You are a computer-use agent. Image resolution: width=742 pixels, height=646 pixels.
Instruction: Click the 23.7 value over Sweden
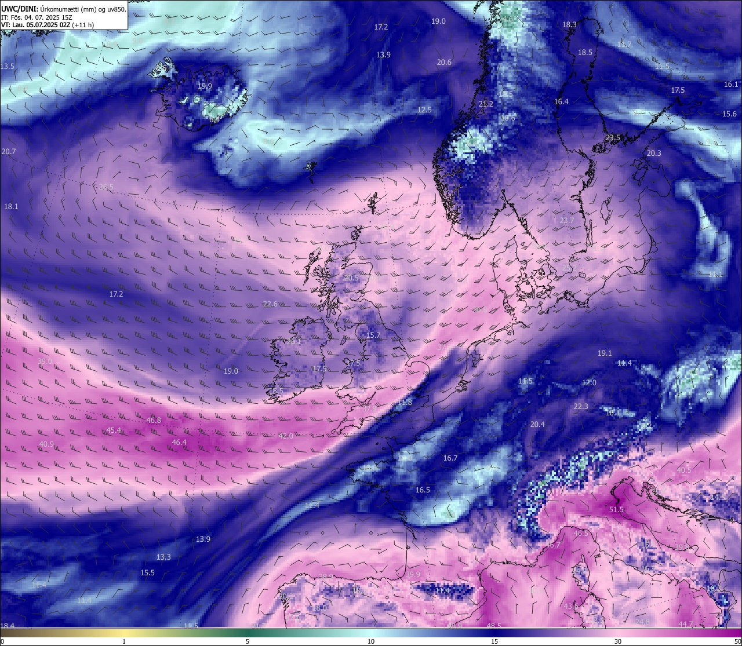pos(566,220)
